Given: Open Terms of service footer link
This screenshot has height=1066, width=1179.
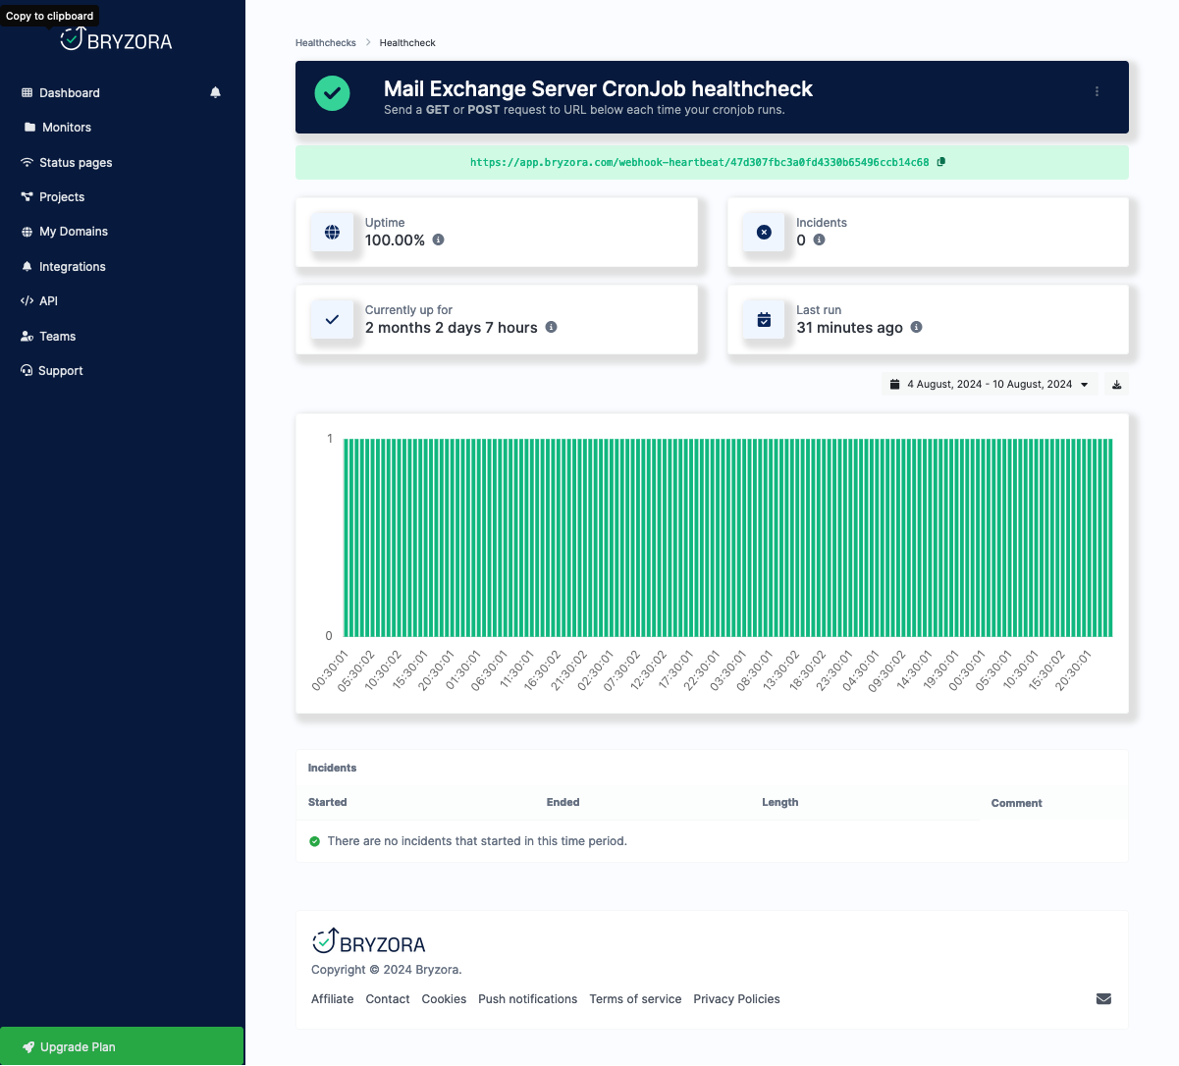Looking at the screenshot, I should coord(635,999).
